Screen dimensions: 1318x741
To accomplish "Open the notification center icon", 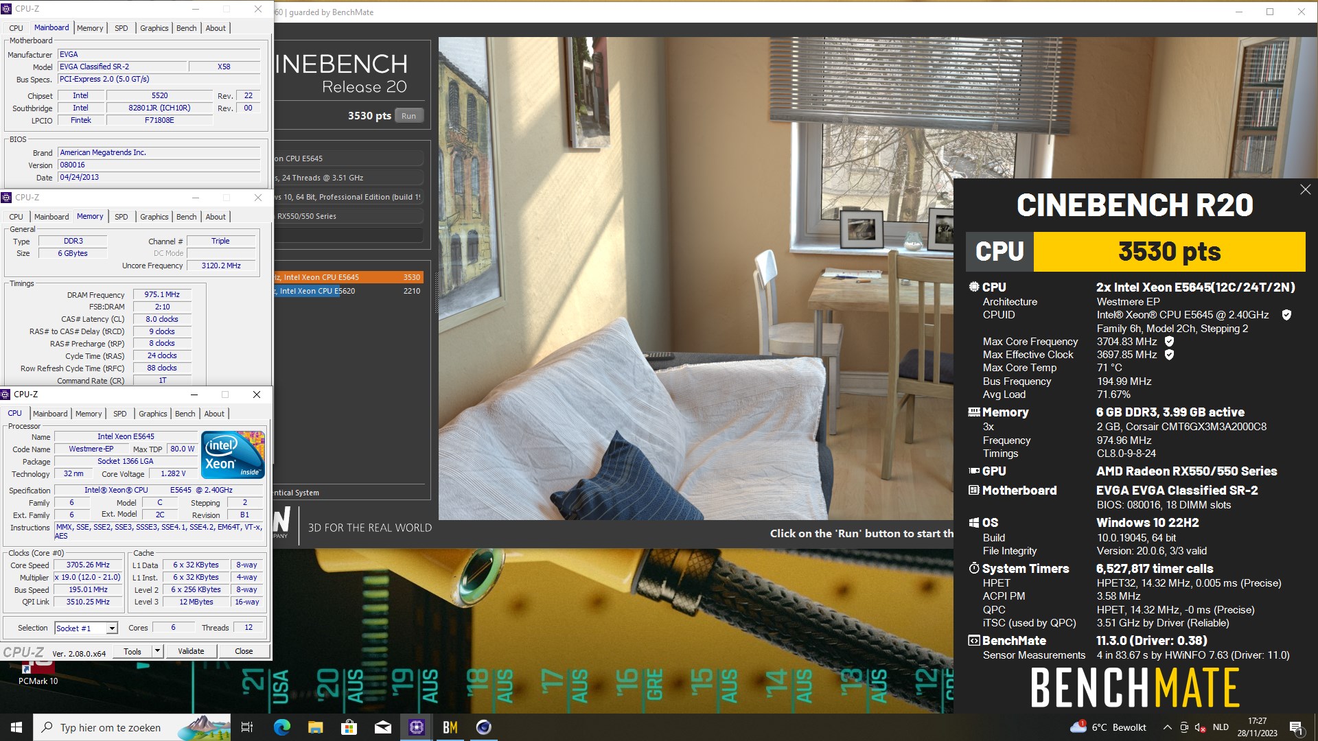I will coord(1296,728).
